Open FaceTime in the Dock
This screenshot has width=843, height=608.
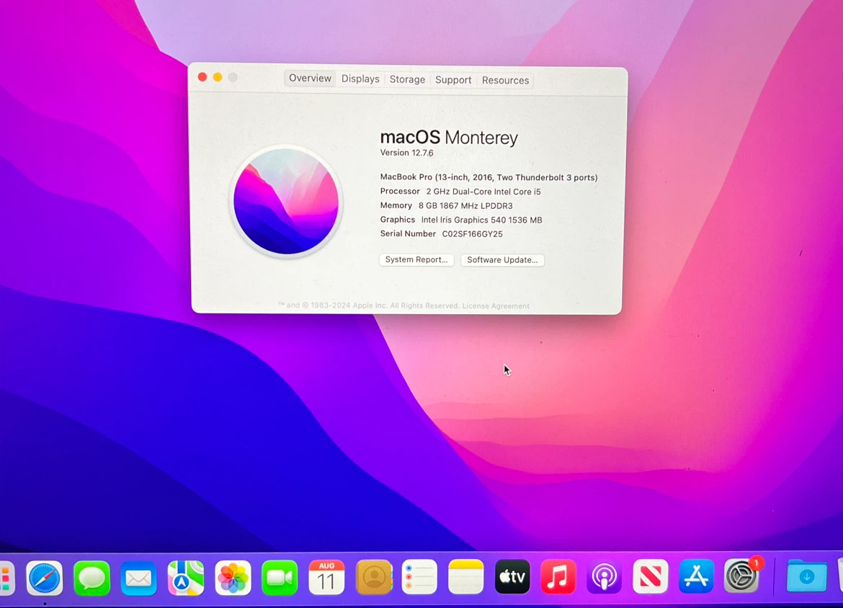tap(280, 578)
